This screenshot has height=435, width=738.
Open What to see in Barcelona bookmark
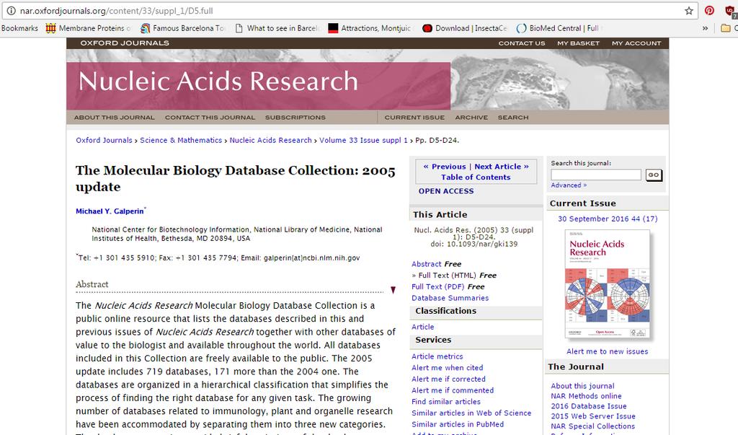277,28
